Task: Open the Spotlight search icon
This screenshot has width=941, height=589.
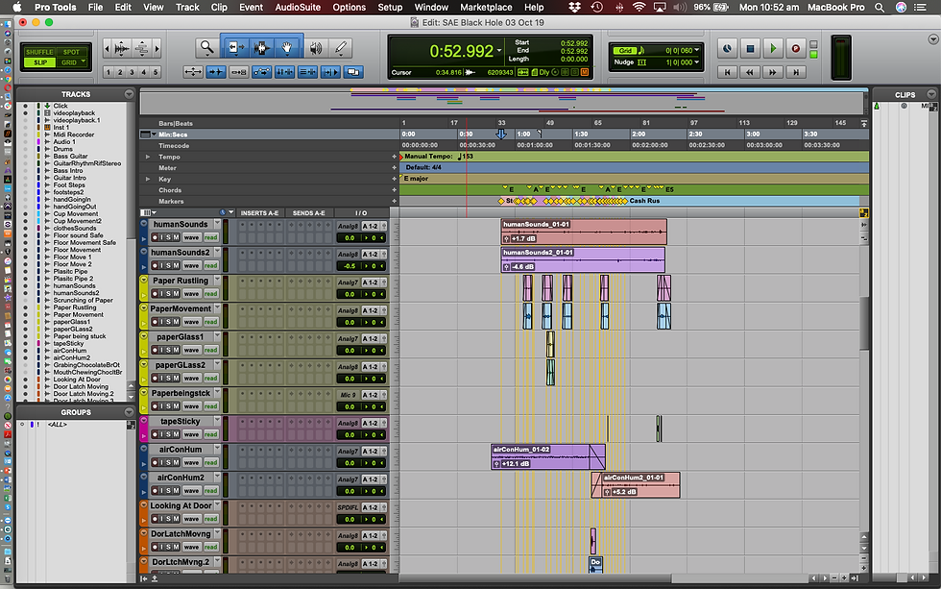Action: point(880,7)
